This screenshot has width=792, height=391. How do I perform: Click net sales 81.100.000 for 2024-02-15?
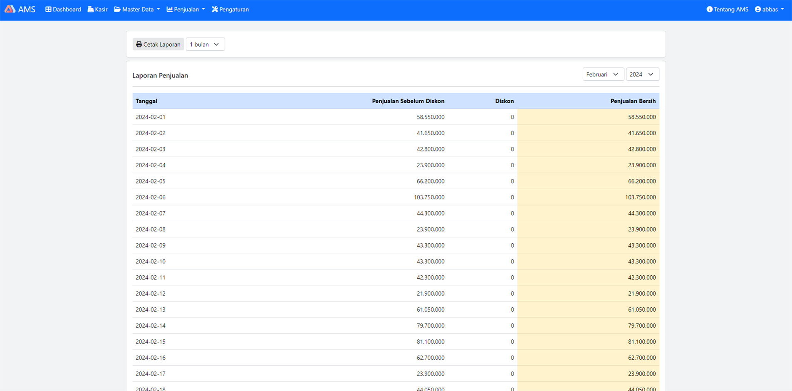tap(642, 342)
